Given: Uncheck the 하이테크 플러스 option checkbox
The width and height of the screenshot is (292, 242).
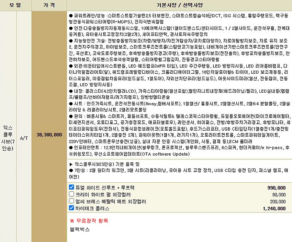Looking at the screenshot, I should [x=71, y=208].
